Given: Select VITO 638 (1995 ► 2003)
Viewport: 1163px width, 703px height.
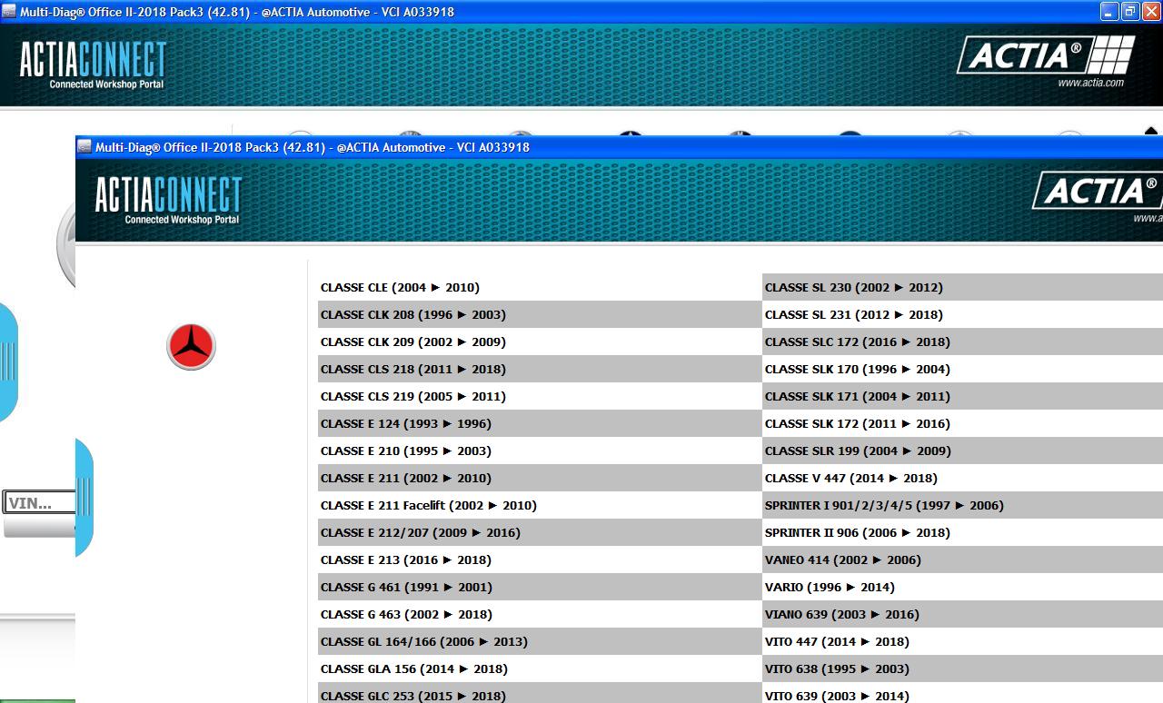Looking at the screenshot, I should point(963,668).
